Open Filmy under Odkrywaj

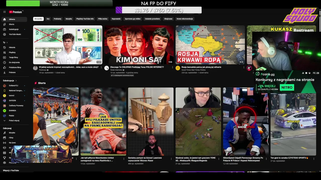click(11, 138)
